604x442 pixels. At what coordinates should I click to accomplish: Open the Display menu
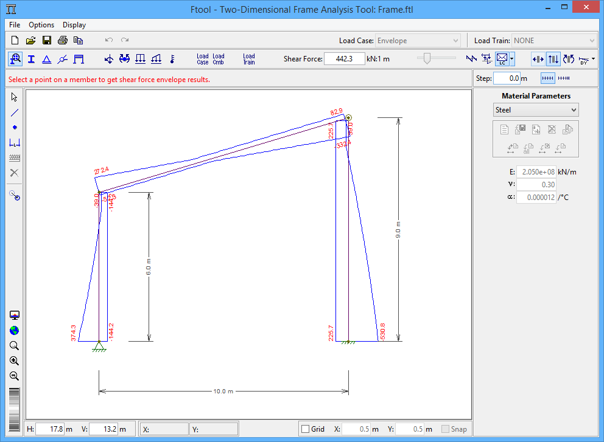pos(74,25)
